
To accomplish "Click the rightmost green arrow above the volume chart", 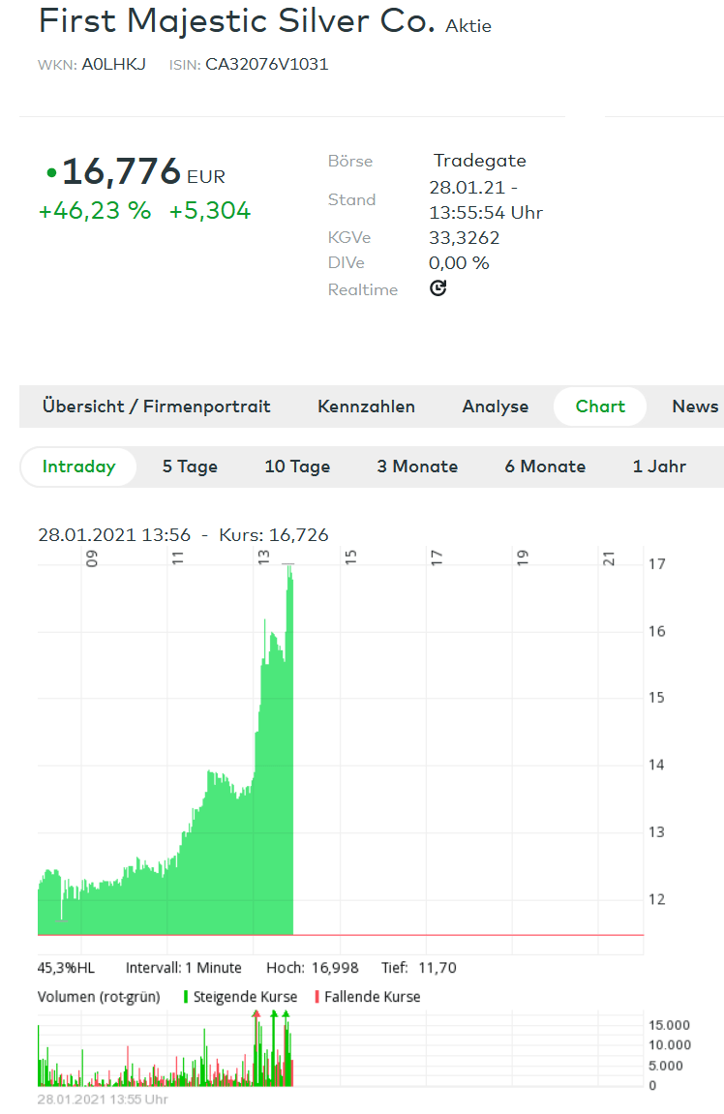I will tap(286, 1013).
